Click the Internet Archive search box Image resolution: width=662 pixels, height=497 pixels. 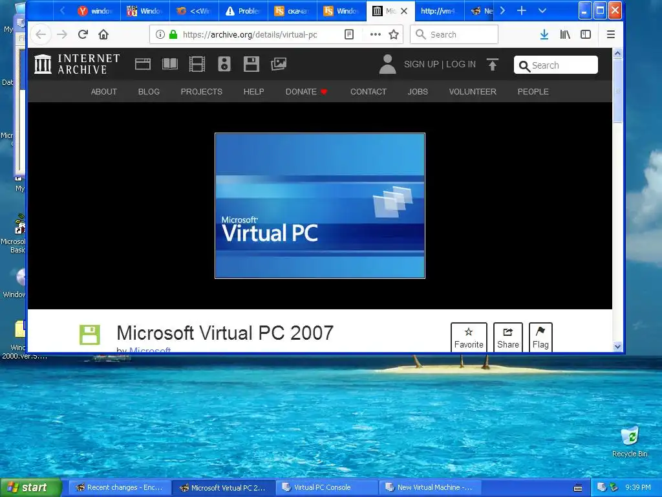(555, 65)
